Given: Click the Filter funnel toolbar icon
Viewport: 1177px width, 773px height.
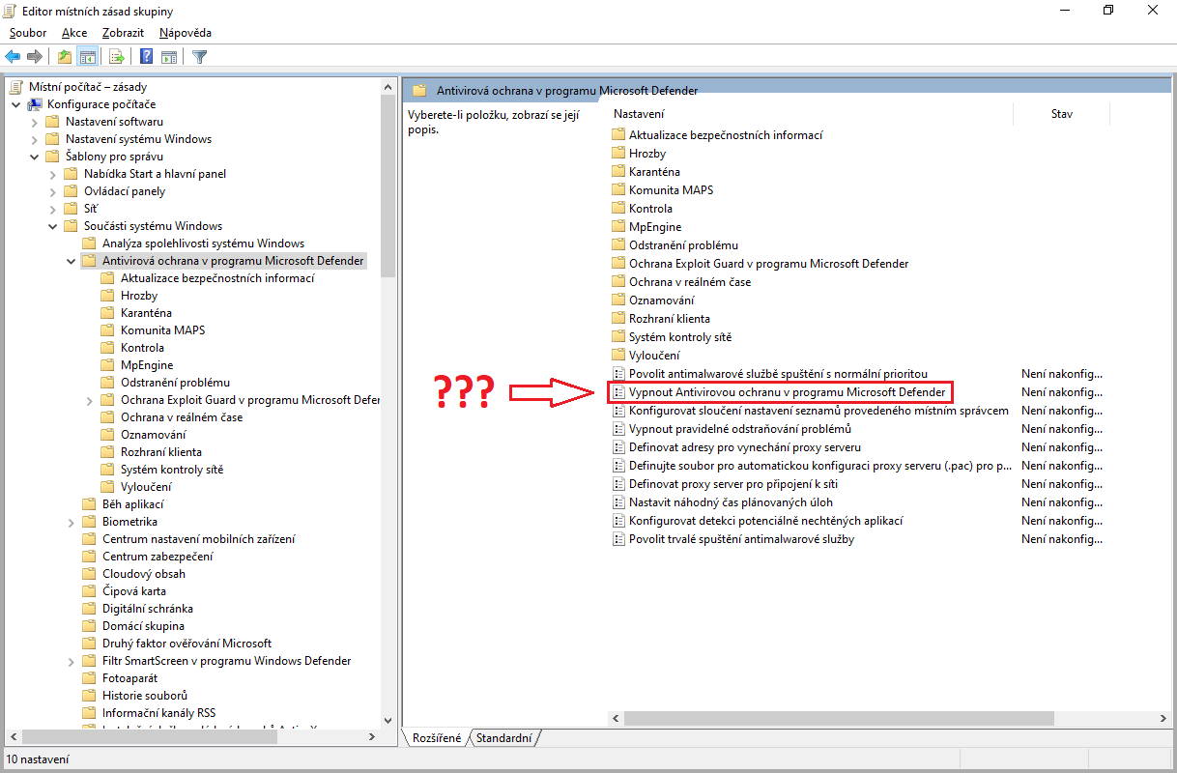Looking at the screenshot, I should 199,56.
